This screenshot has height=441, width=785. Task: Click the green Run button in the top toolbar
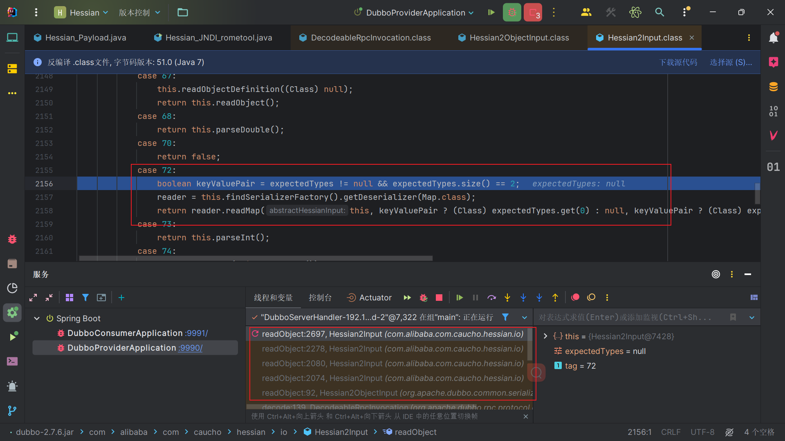tap(491, 12)
